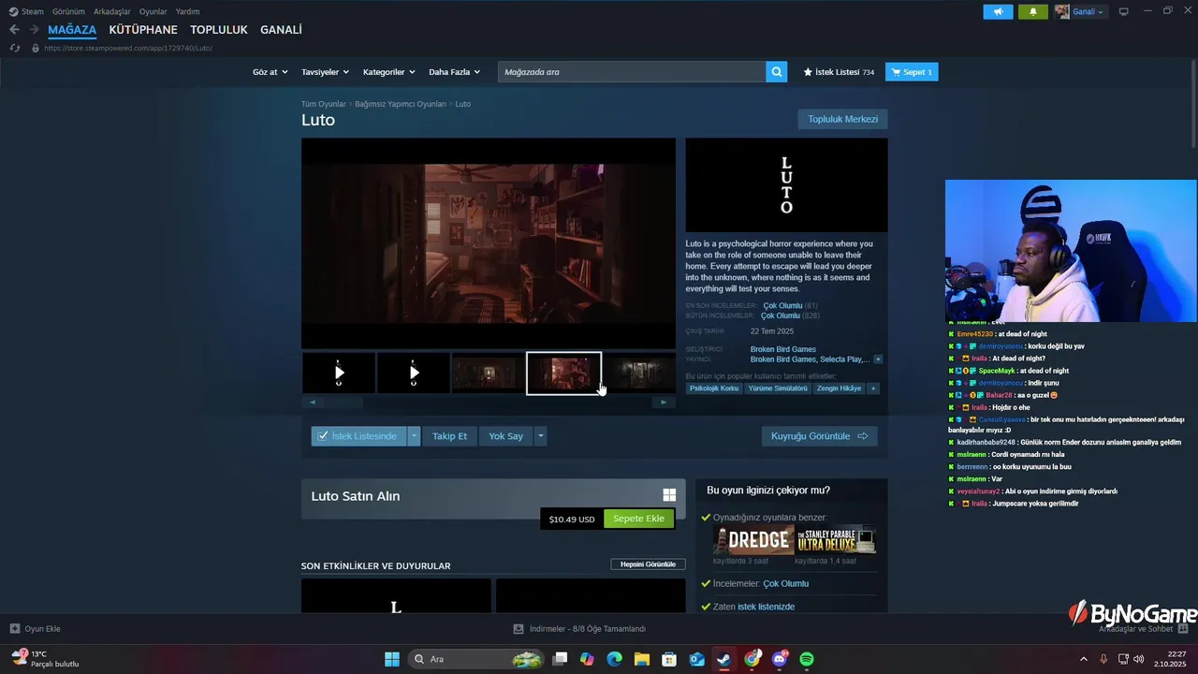Click Bağımsız Yapımcı Oyunları breadcrumb
This screenshot has height=674, width=1198.
click(x=401, y=104)
